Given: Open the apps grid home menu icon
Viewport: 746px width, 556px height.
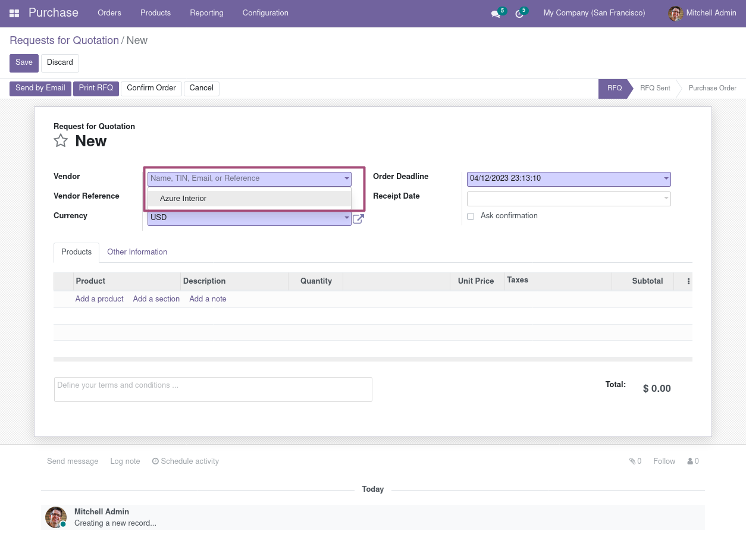Looking at the screenshot, I should 14,13.
